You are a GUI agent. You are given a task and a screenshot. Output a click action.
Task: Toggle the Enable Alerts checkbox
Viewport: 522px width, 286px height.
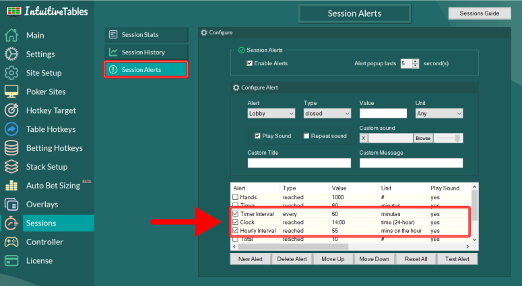(249, 63)
